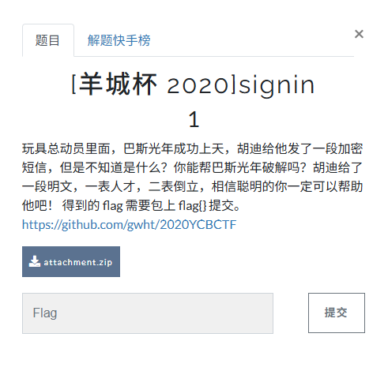Click the word signin in the heading
Viewport: 388px width, 371px height.
pyautogui.click(x=277, y=85)
